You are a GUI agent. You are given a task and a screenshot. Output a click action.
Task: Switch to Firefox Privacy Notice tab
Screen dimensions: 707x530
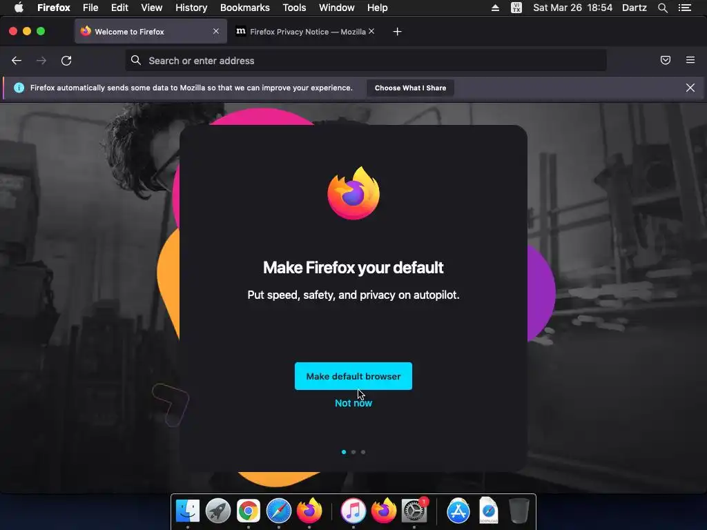(x=305, y=32)
